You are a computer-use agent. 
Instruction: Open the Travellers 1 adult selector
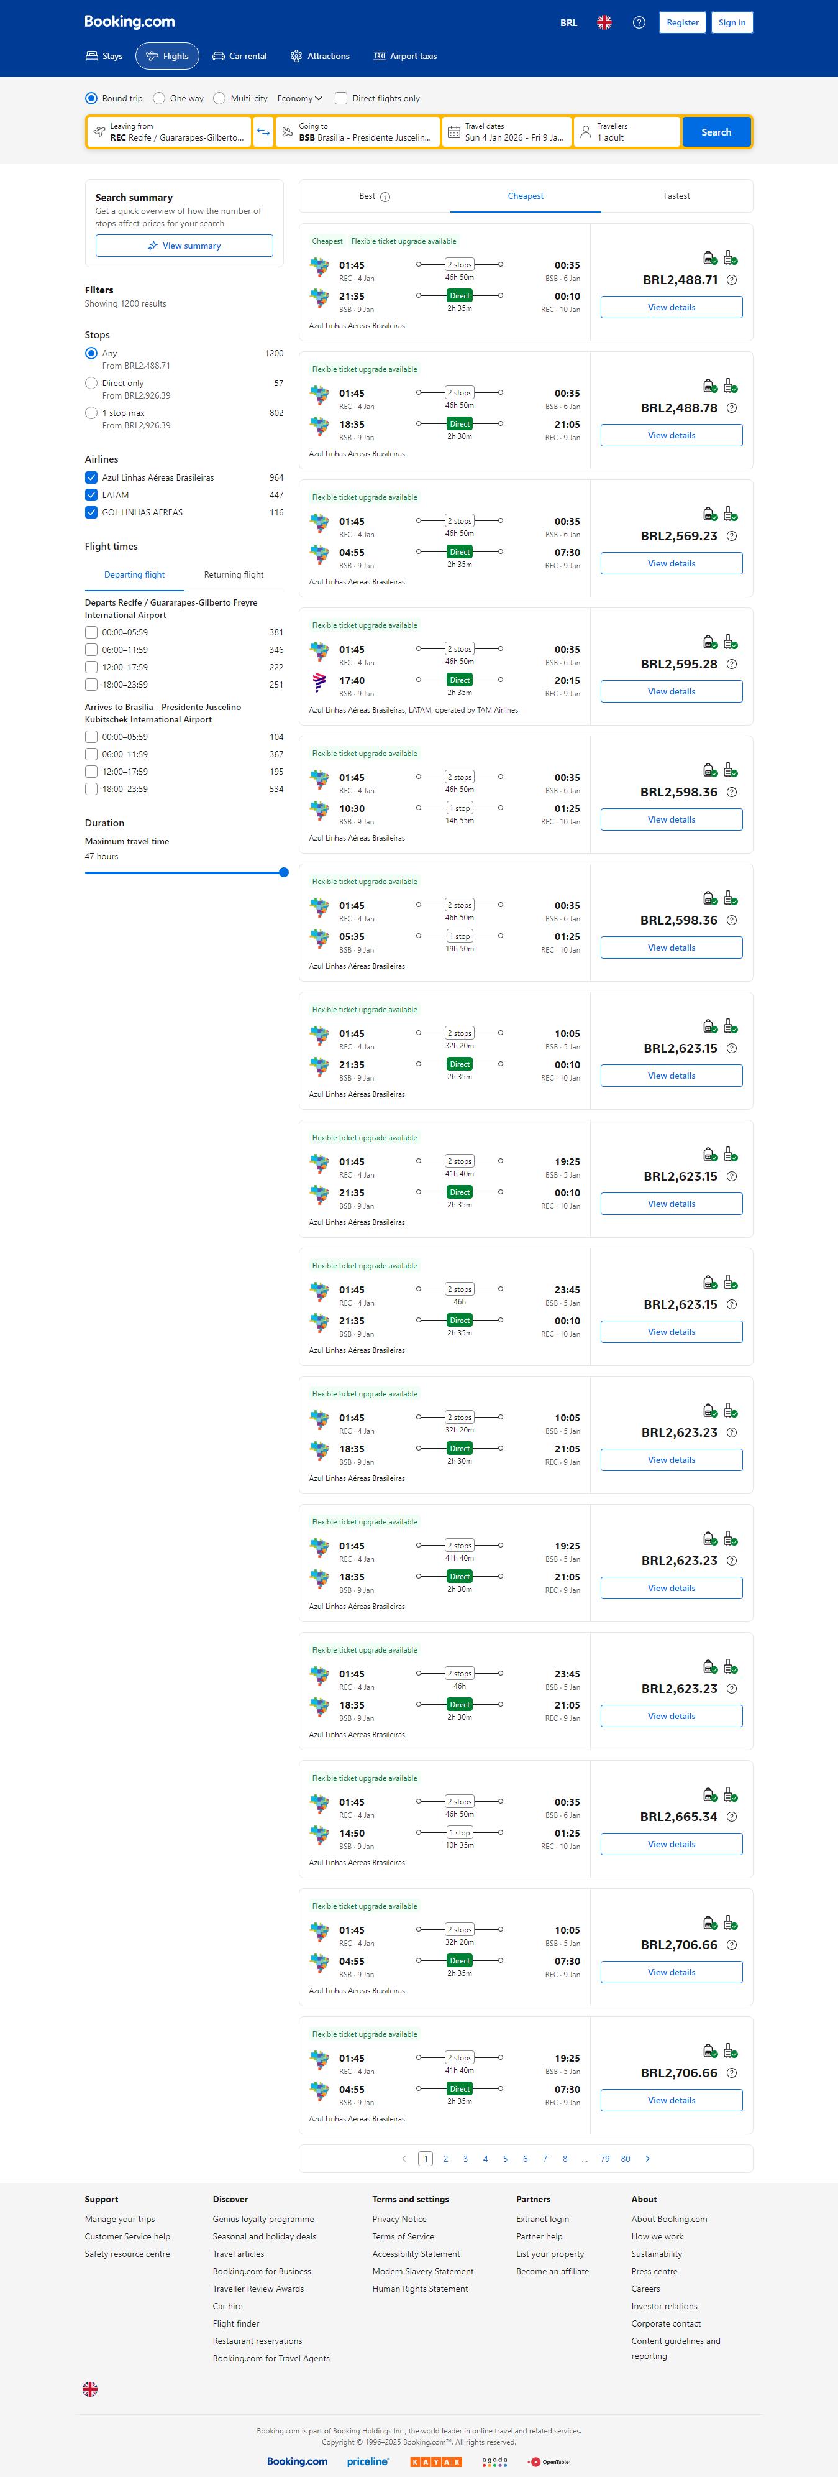[627, 132]
